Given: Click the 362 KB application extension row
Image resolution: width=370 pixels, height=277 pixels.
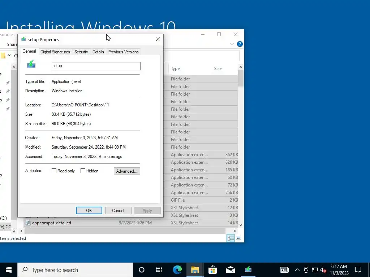Looking at the screenshot, I should pyautogui.click(x=201, y=155).
